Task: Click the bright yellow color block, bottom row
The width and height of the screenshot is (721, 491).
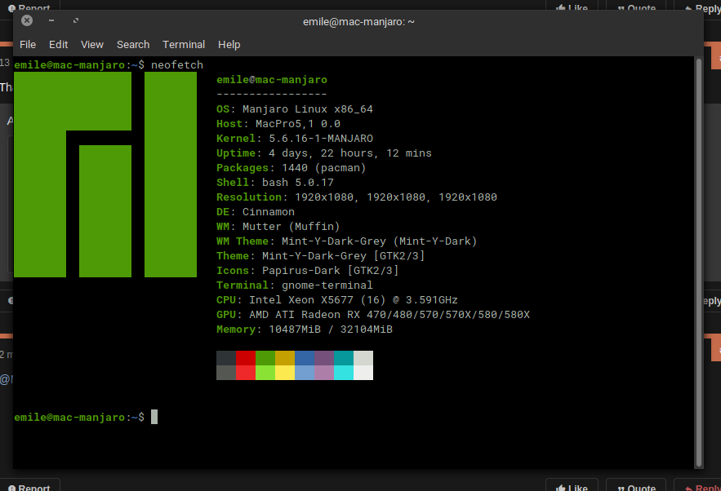Action: click(285, 373)
